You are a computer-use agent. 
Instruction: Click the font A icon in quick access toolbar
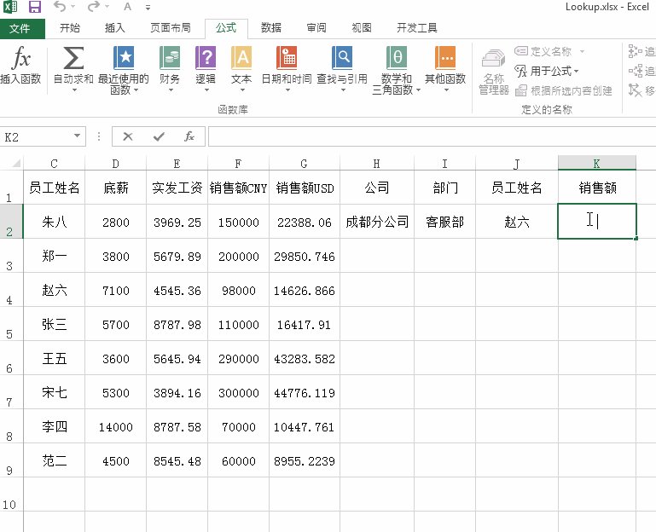(x=128, y=7)
